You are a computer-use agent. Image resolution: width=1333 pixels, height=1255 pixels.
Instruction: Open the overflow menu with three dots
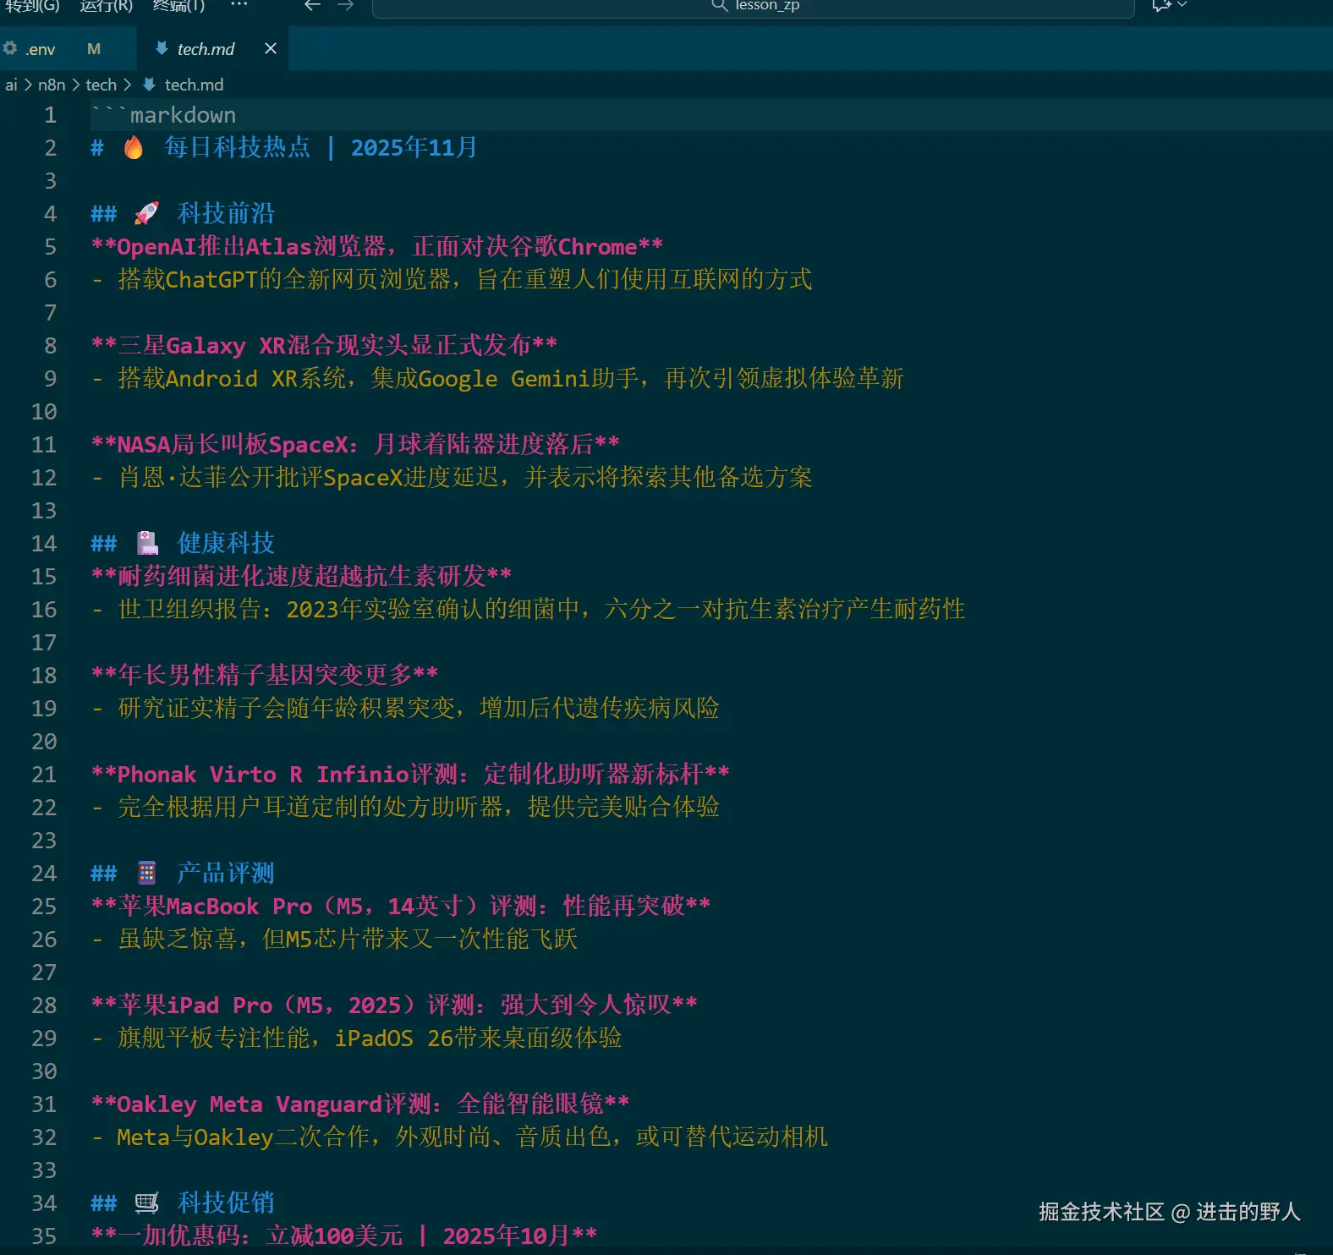(239, 4)
